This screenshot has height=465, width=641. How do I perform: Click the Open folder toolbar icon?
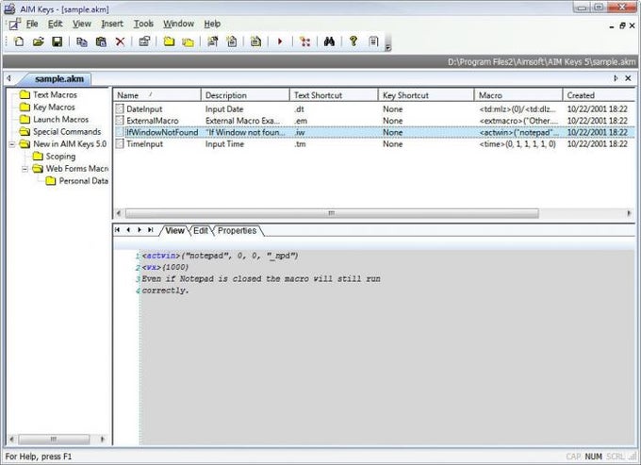tap(39, 42)
